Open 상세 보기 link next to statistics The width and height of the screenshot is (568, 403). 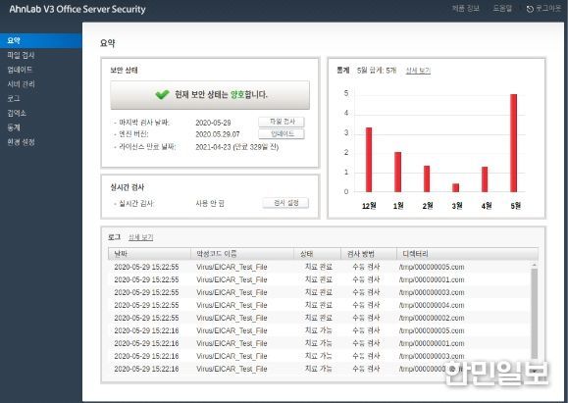418,71
